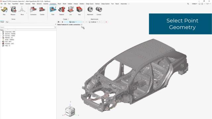Switch to the Mesh ribbon tab
Screen dimensions: 212x119
click(33, 4)
